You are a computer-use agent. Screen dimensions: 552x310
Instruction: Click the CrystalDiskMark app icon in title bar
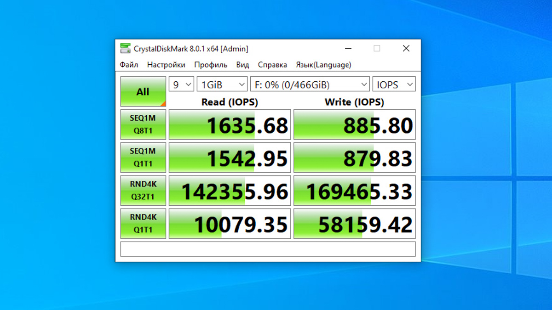[125, 49]
